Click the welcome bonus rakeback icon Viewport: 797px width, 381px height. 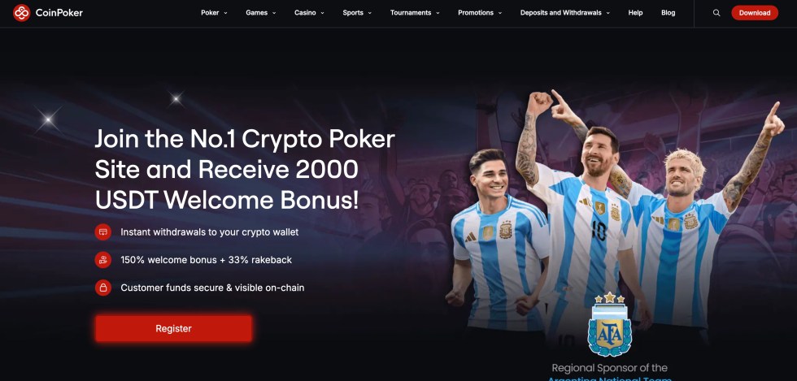pyautogui.click(x=103, y=260)
